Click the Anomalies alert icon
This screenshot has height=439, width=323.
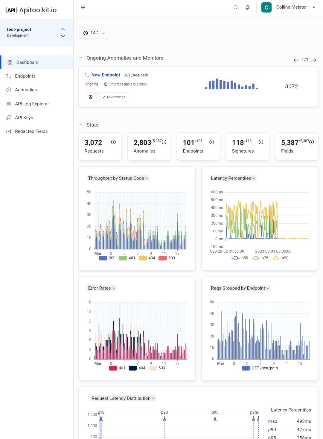tap(9, 90)
